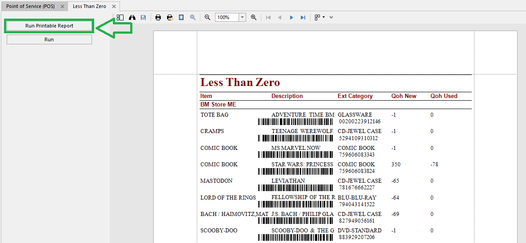The image size is (526, 243).
Task: Select the Less Than Zero tab
Action: [89, 6]
